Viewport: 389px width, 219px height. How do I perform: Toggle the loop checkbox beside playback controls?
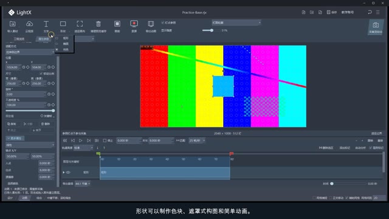point(105,141)
